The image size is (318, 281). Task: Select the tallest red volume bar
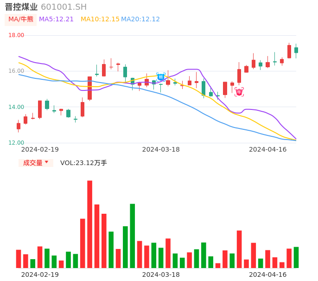point(89,224)
